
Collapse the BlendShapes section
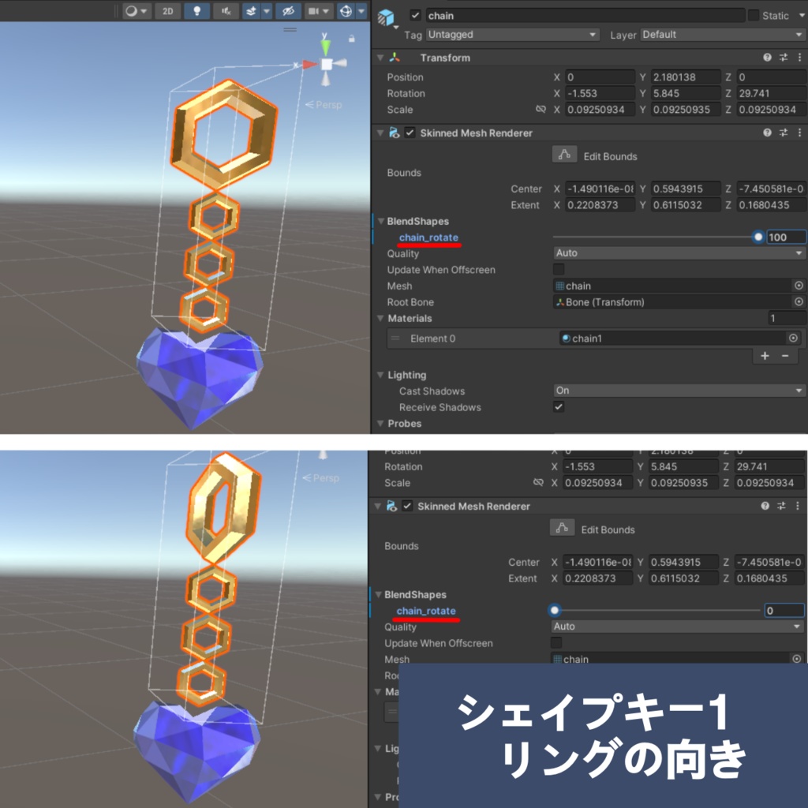click(381, 221)
